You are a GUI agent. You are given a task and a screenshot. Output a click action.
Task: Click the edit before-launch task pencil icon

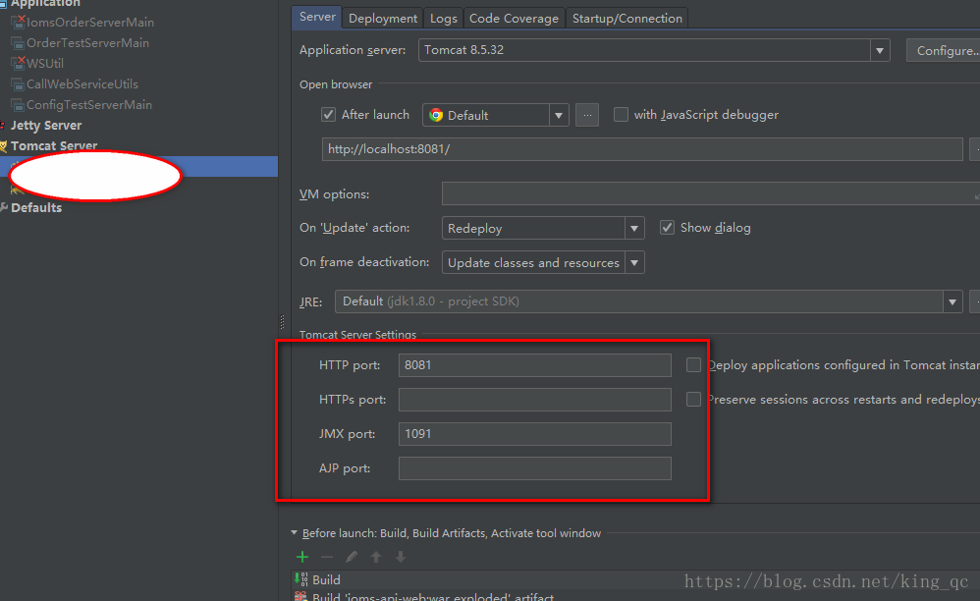352,557
